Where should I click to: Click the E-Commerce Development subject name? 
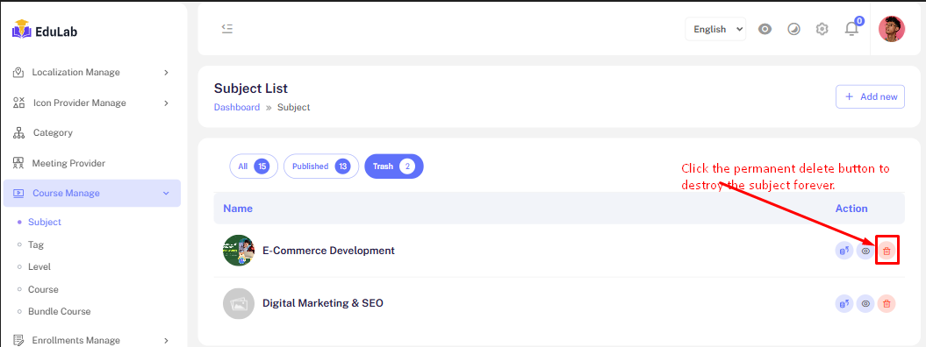click(x=328, y=251)
